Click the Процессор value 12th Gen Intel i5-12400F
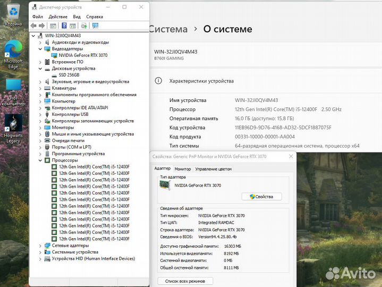Screen dimensions: 382x287 point(288,109)
